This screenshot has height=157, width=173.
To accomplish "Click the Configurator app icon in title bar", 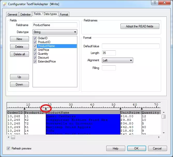I will coord(4,4).
